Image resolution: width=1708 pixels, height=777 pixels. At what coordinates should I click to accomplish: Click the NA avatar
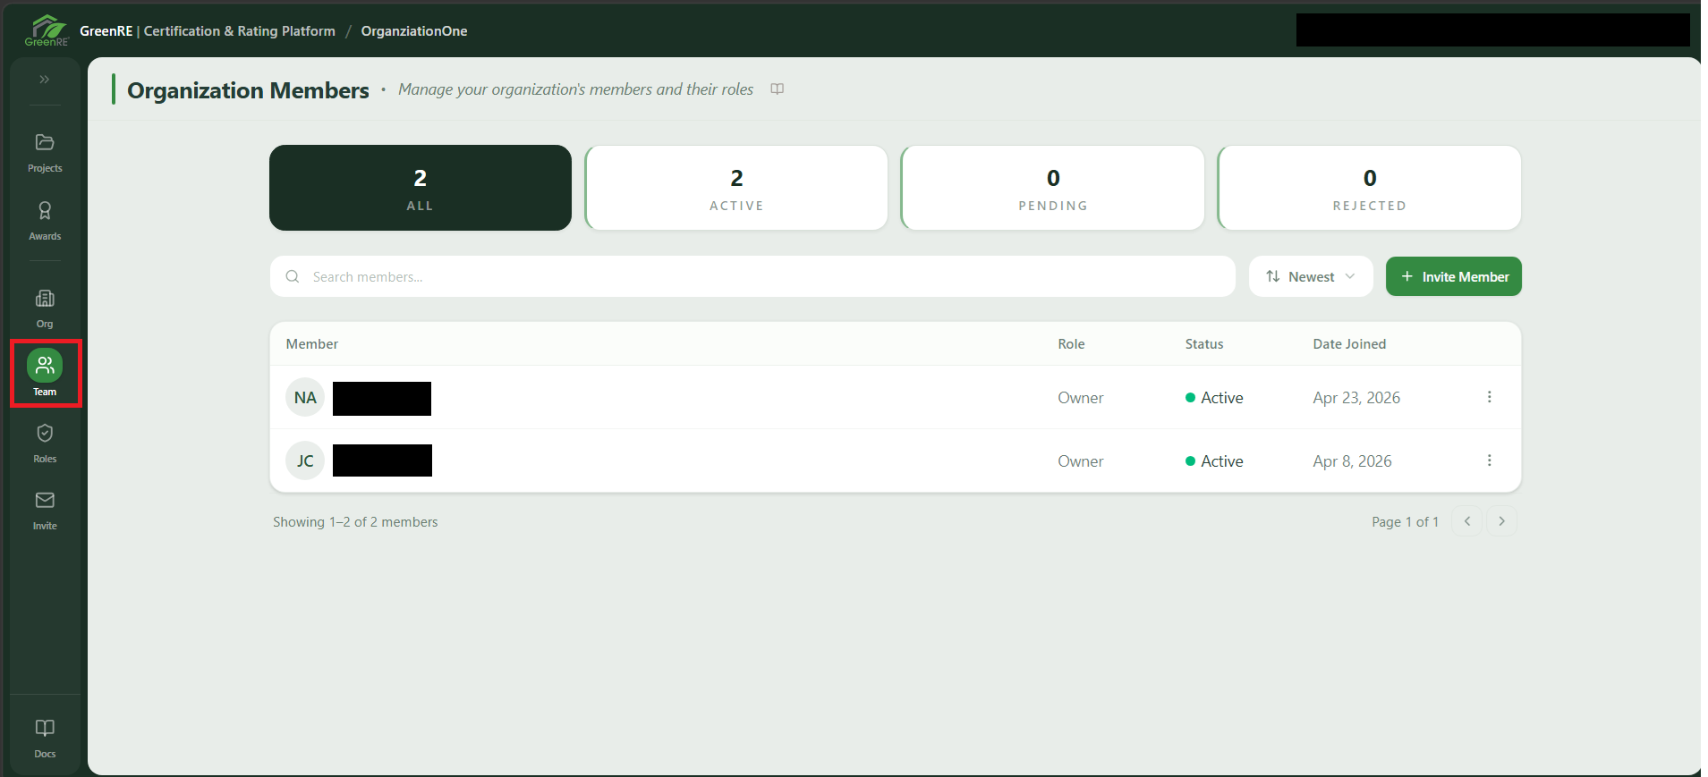(x=305, y=398)
